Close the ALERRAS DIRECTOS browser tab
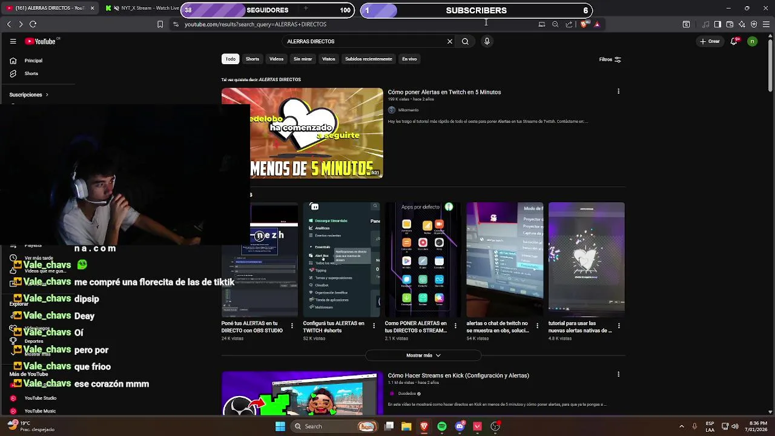This screenshot has height=436, width=775. [x=92, y=8]
